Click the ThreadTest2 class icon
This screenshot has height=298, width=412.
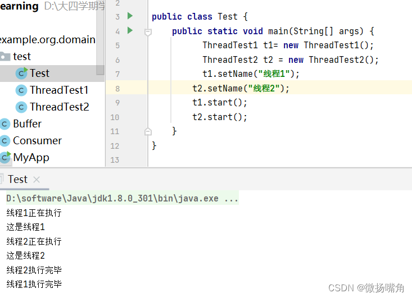click(21, 107)
